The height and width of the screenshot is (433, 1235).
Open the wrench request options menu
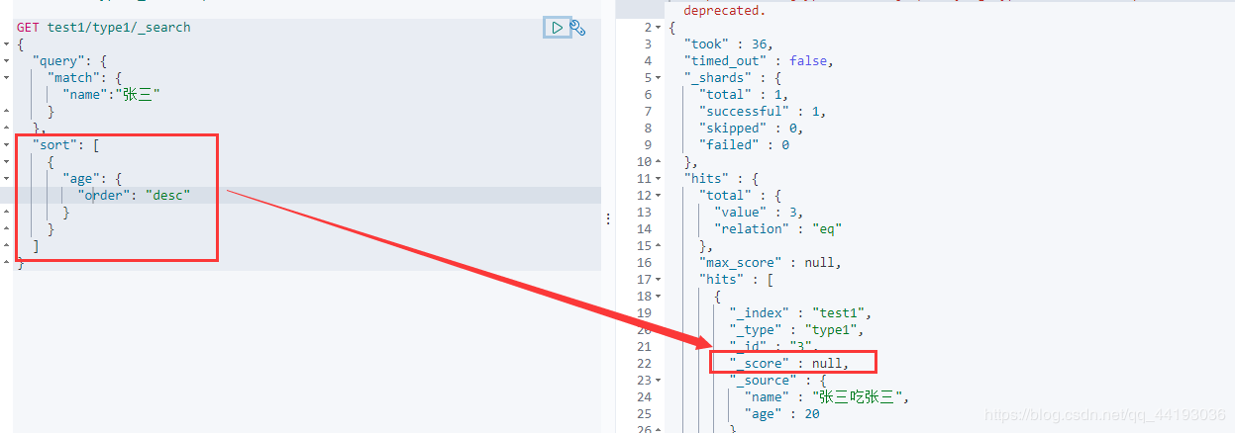tap(577, 28)
